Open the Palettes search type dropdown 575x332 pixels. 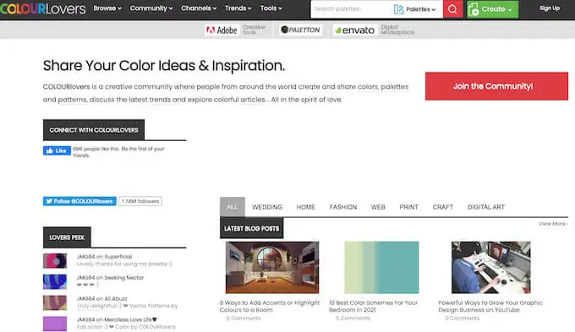[x=414, y=9]
